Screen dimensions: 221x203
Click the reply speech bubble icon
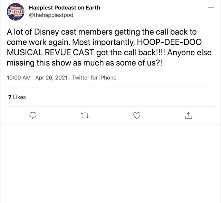coord(33,115)
